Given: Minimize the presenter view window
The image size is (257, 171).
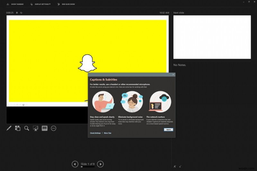Looking at the screenshot, I should tap(244, 2).
